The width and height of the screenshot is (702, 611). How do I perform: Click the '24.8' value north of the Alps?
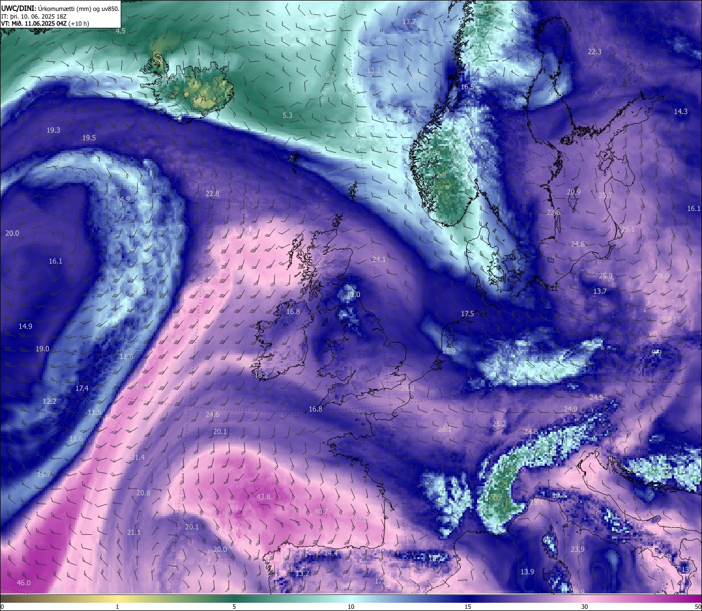point(531,432)
